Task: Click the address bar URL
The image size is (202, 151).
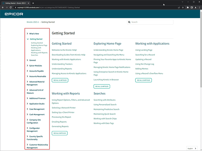Action: [49, 8]
